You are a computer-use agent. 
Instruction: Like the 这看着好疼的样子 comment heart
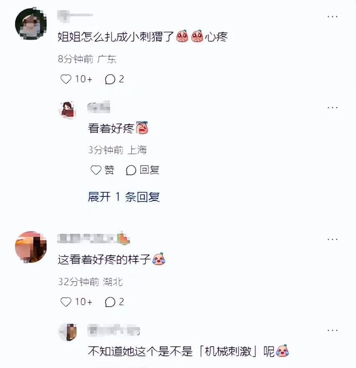pos(66,302)
